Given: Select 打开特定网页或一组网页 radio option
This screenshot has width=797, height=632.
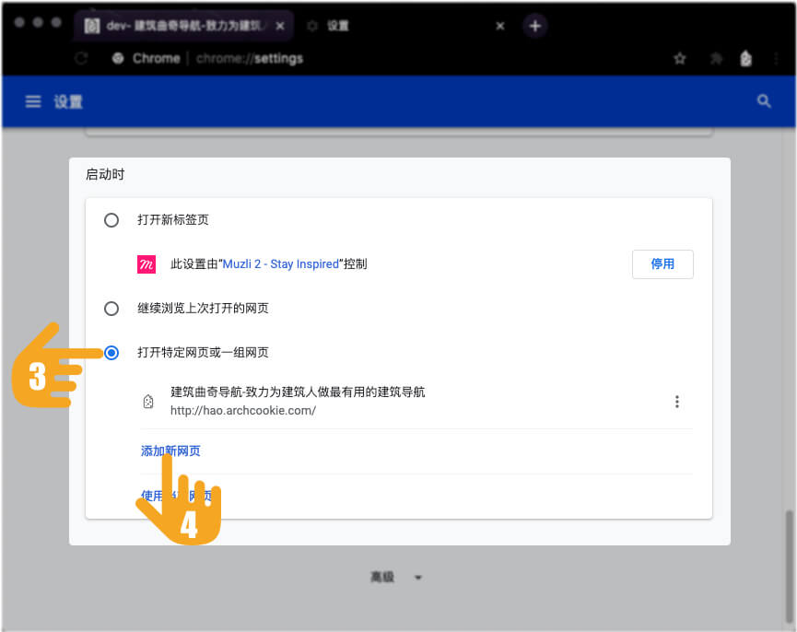Looking at the screenshot, I should (111, 353).
